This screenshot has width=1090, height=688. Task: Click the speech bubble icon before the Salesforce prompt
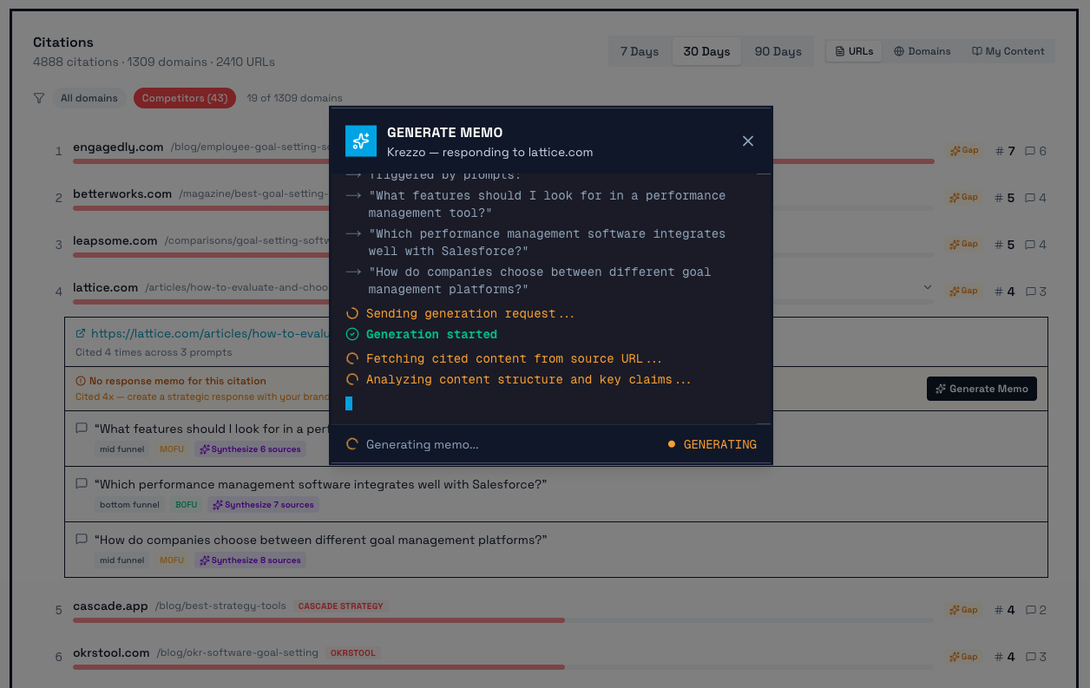pyautogui.click(x=82, y=483)
